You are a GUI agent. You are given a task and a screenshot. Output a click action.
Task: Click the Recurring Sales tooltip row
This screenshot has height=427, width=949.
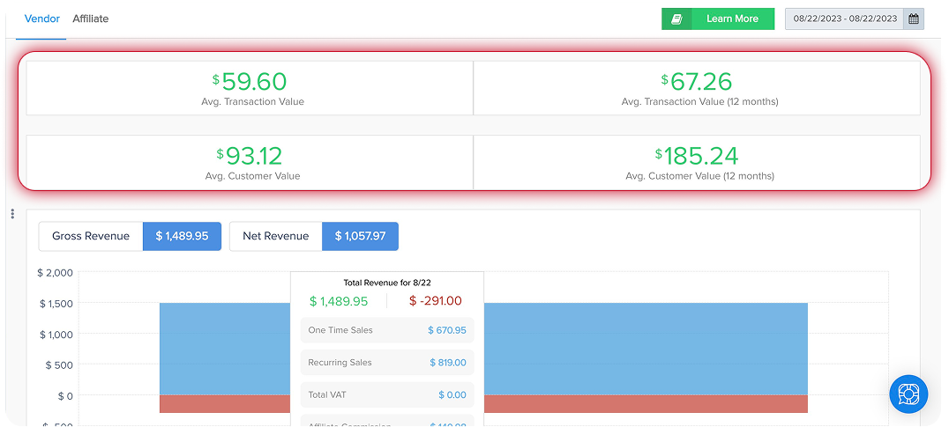click(x=387, y=362)
